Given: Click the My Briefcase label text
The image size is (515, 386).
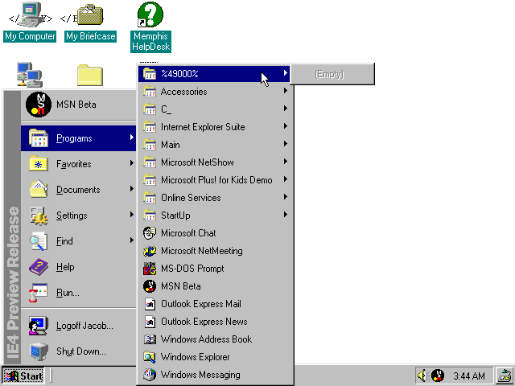Looking at the screenshot, I should (x=91, y=36).
